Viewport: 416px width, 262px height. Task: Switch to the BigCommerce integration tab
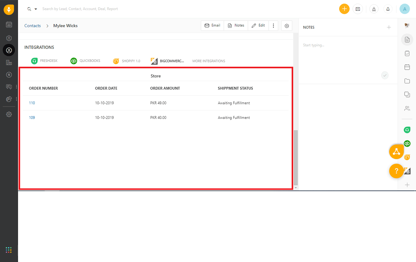pos(167,61)
